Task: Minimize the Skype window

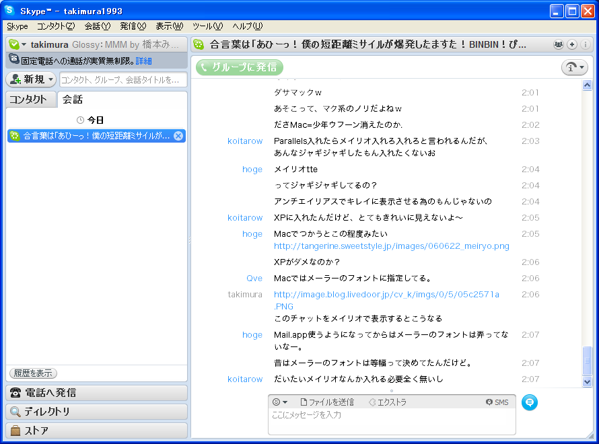Action: point(557,11)
